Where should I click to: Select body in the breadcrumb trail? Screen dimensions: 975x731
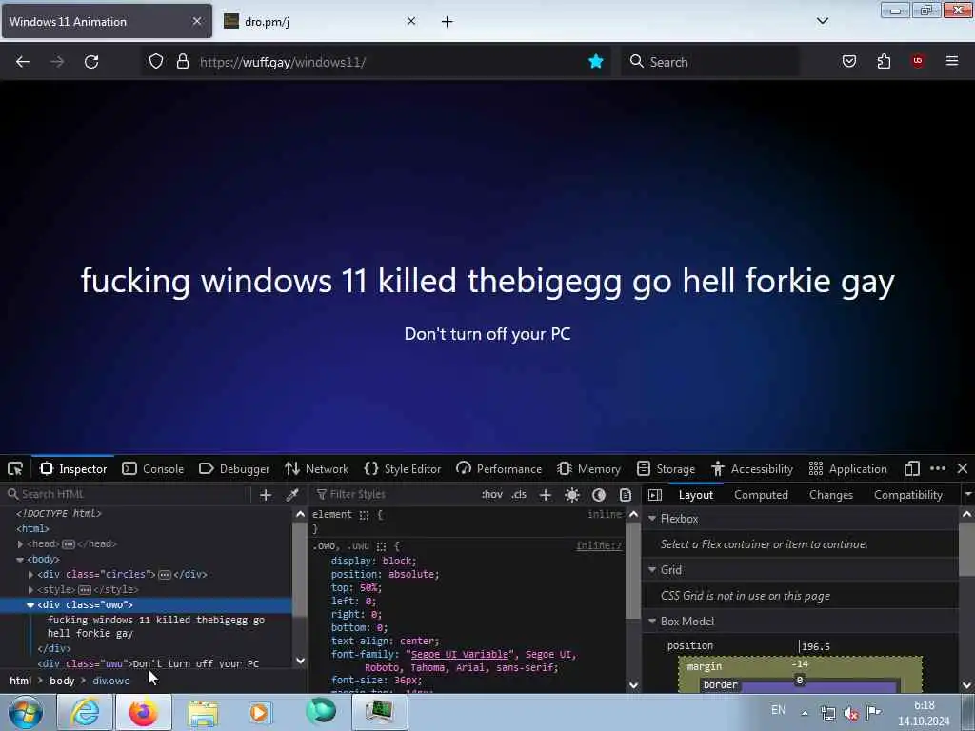pyautogui.click(x=62, y=681)
